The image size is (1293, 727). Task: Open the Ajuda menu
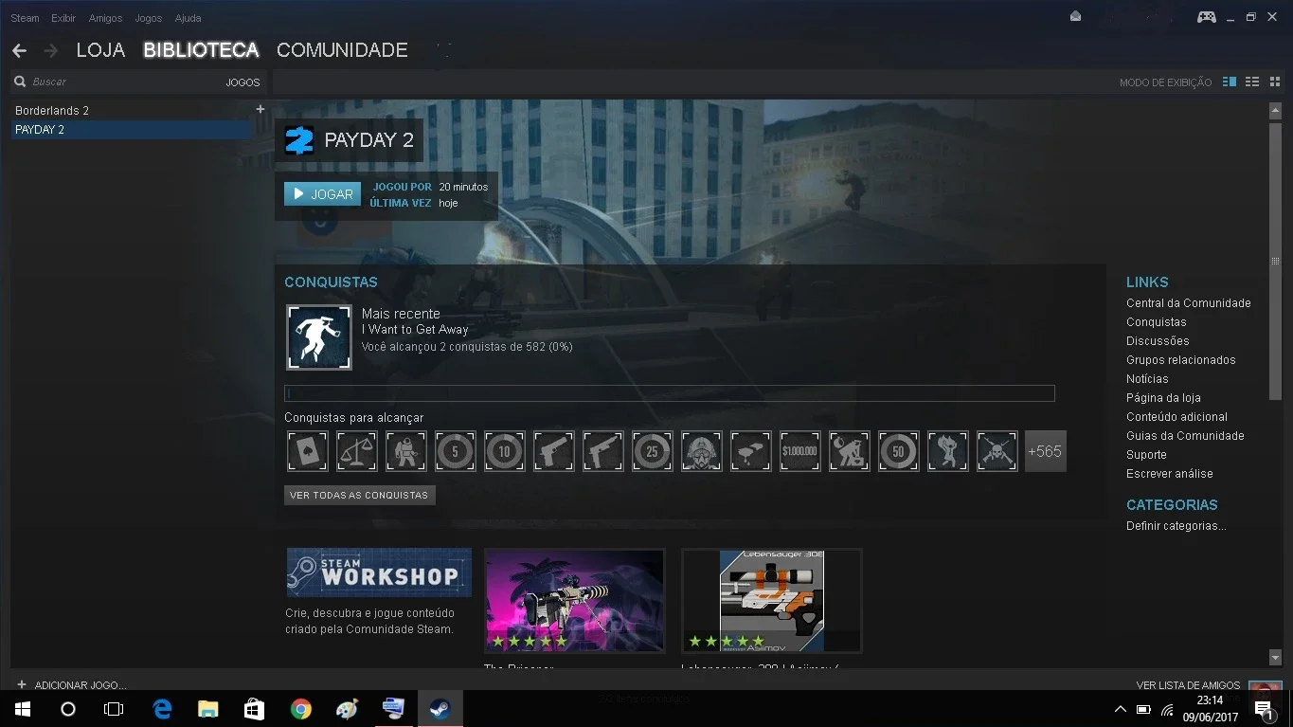click(x=188, y=18)
